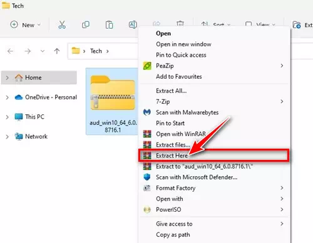Go forward with the right arrow

[28, 51]
